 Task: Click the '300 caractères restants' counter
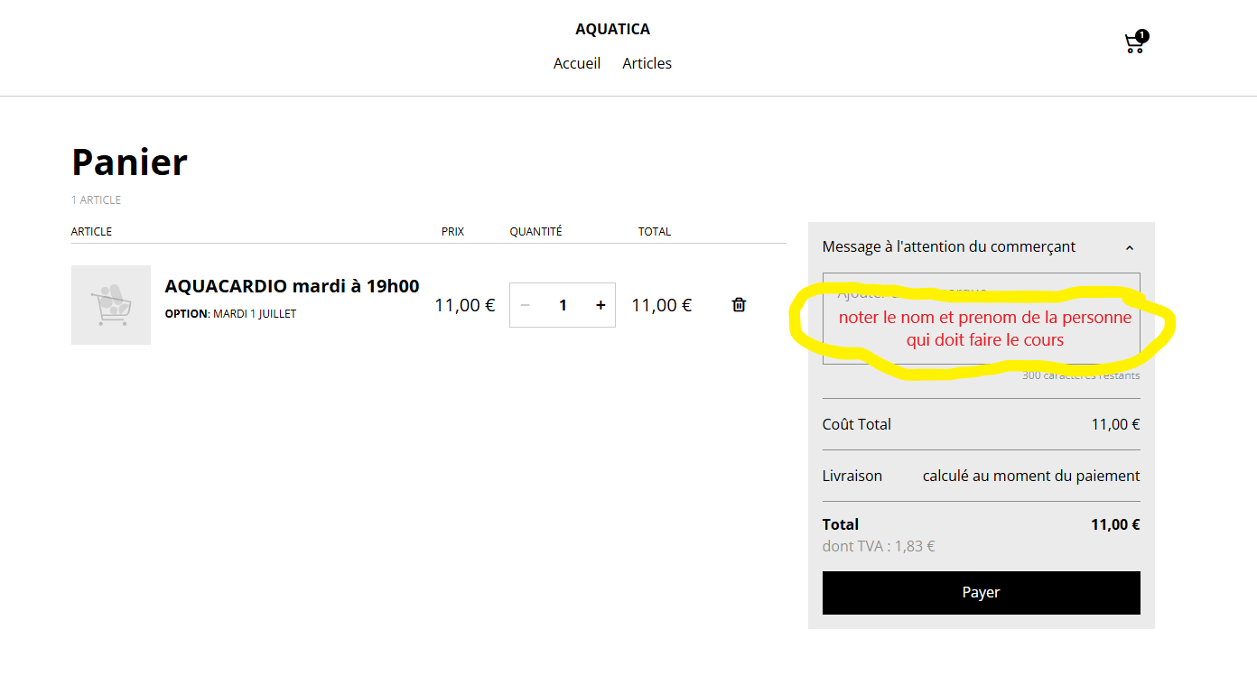1080,375
